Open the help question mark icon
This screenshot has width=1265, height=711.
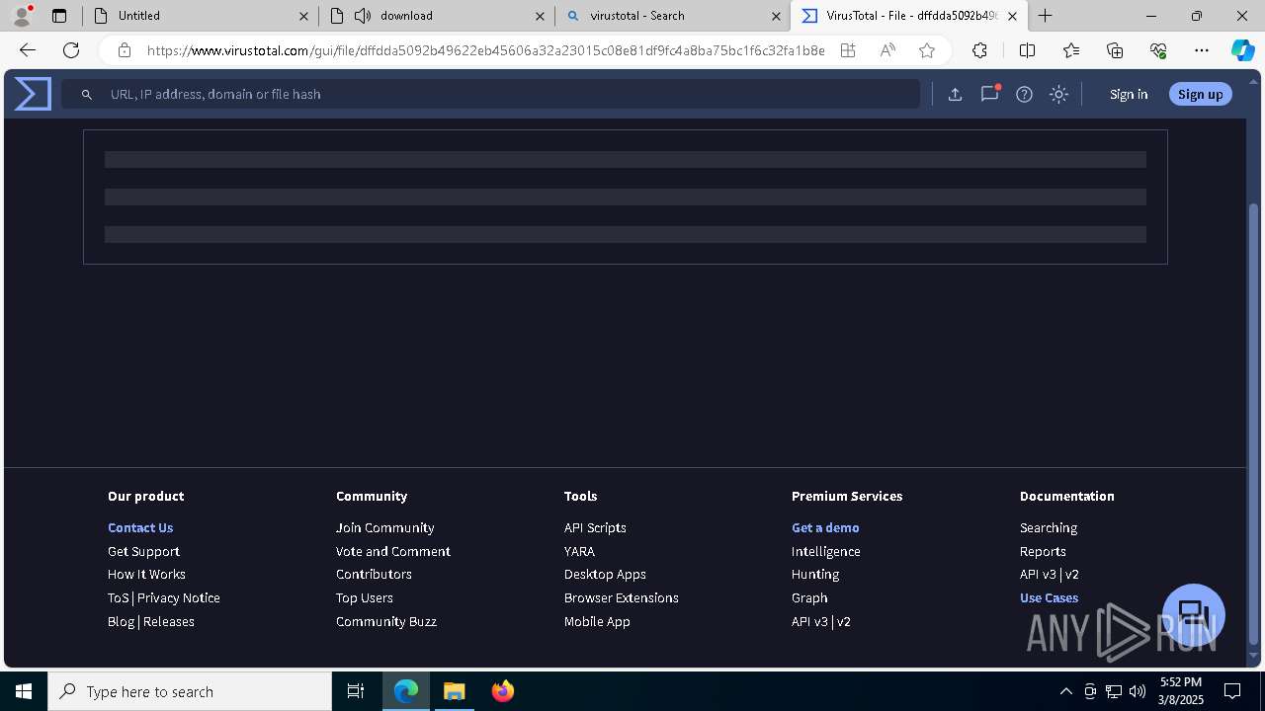point(1025,94)
